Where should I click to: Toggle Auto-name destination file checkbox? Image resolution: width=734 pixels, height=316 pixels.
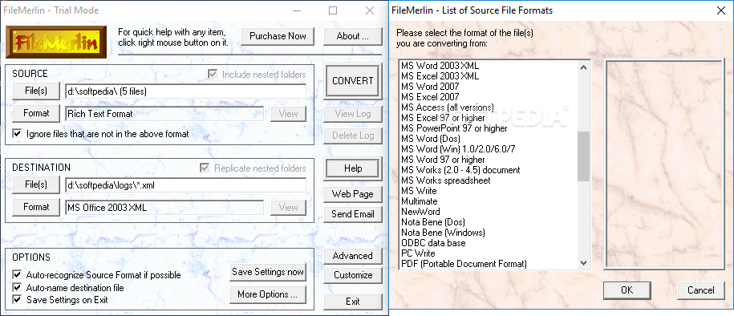point(17,287)
